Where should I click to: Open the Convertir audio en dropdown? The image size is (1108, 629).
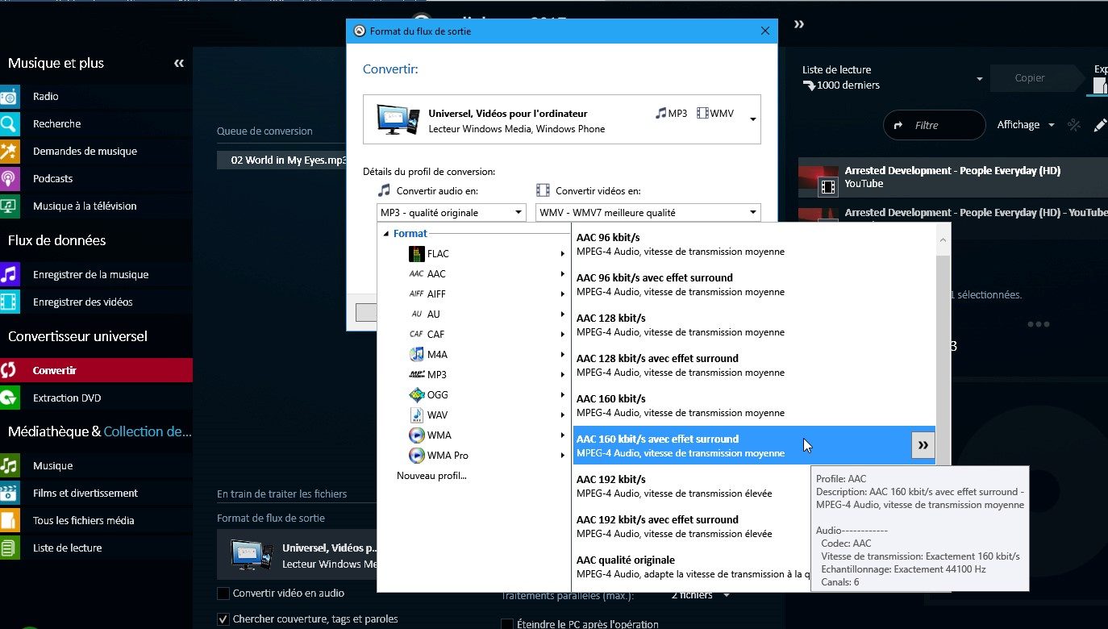pyautogui.click(x=452, y=213)
